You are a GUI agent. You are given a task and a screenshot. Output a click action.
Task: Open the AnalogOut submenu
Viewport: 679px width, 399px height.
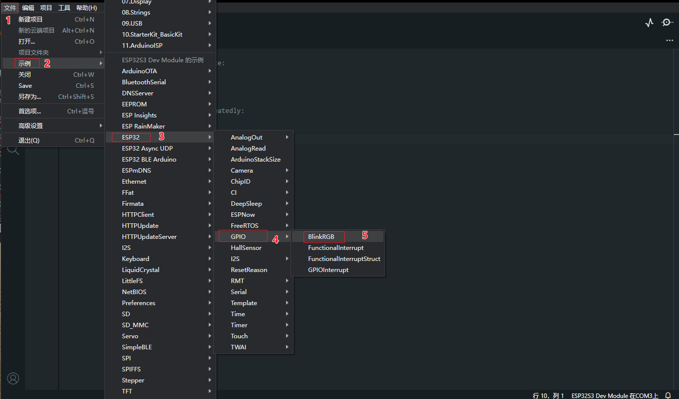click(x=253, y=138)
